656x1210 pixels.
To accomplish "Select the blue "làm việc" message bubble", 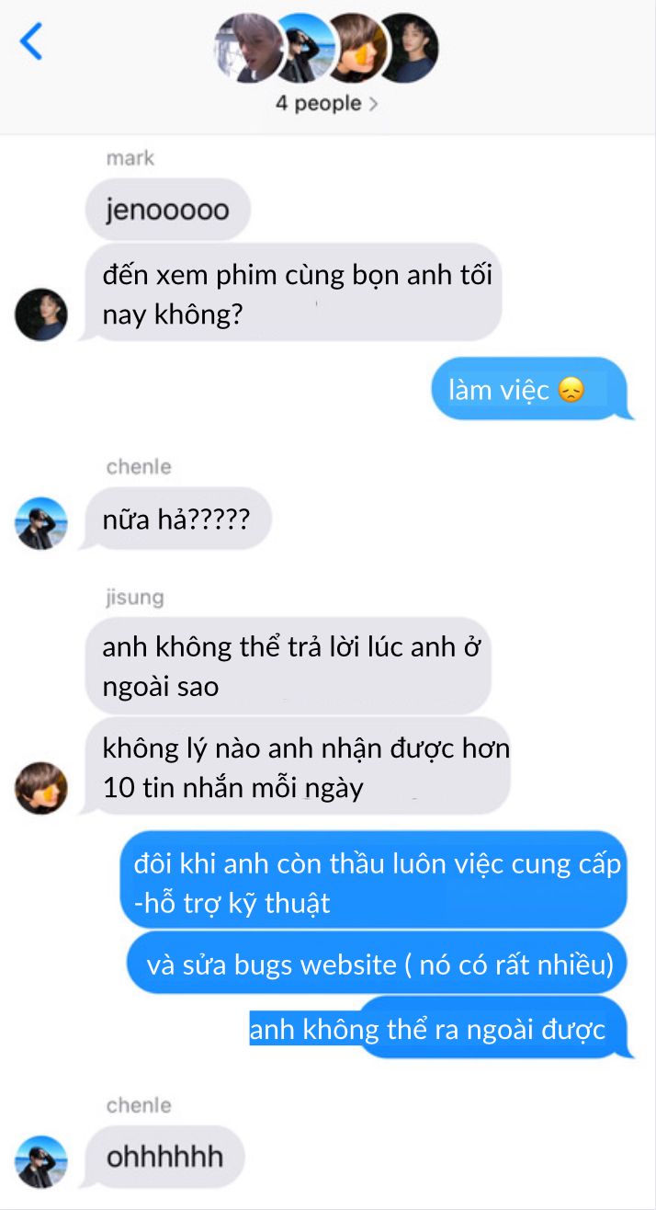I will coord(531,389).
